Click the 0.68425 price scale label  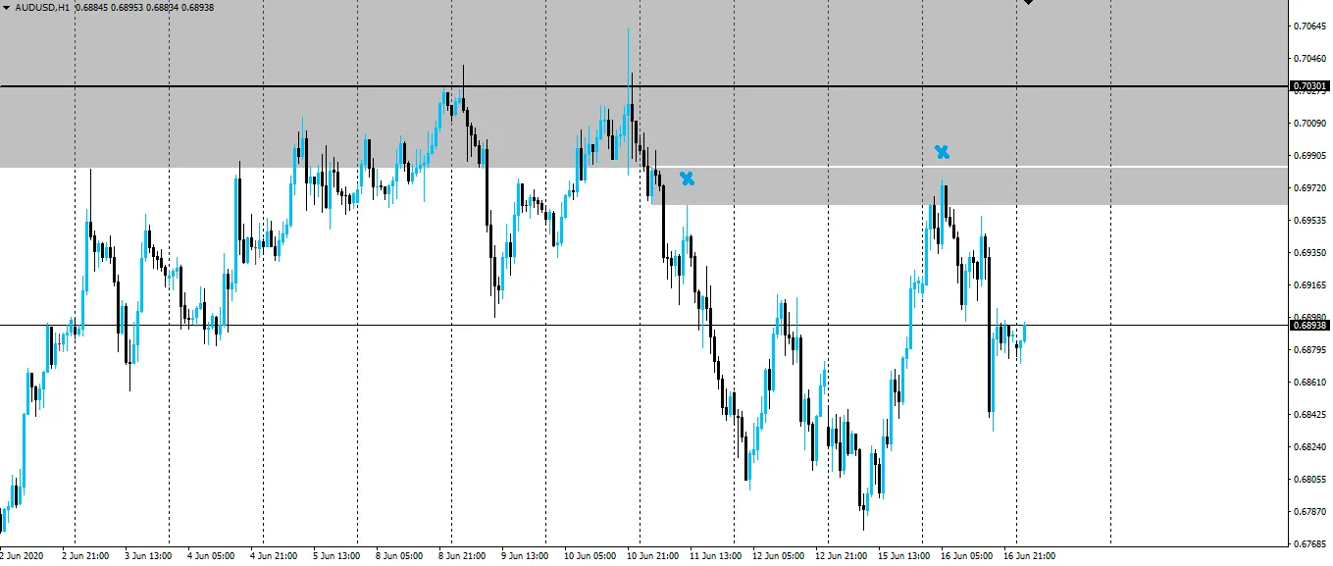pyautogui.click(x=1310, y=415)
